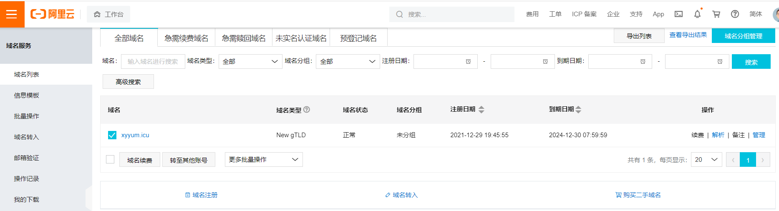
Task: Open 批量操作 in sidebar
Action: 46,116
